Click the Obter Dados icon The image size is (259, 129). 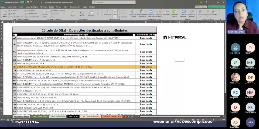tap(5, 12)
